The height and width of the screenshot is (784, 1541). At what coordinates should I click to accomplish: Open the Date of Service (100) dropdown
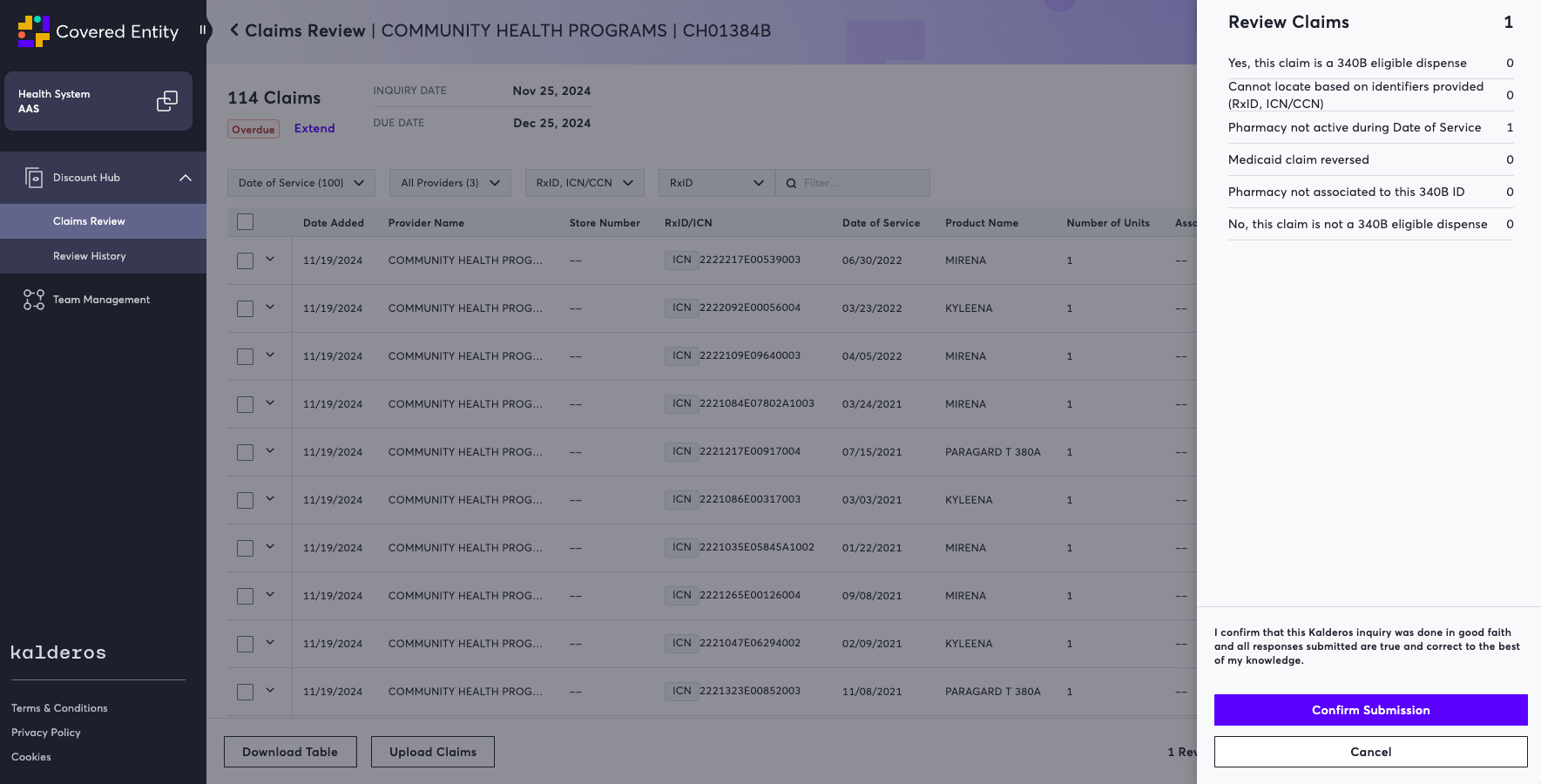click(x=301, y=183)
